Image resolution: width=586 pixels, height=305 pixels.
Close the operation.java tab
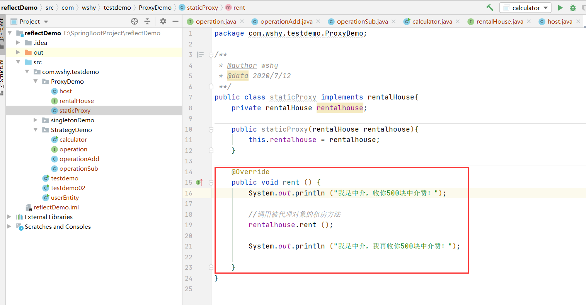(242, 21)
